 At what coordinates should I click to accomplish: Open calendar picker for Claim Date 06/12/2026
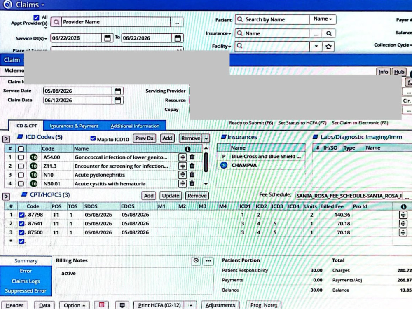coord(118,100)
